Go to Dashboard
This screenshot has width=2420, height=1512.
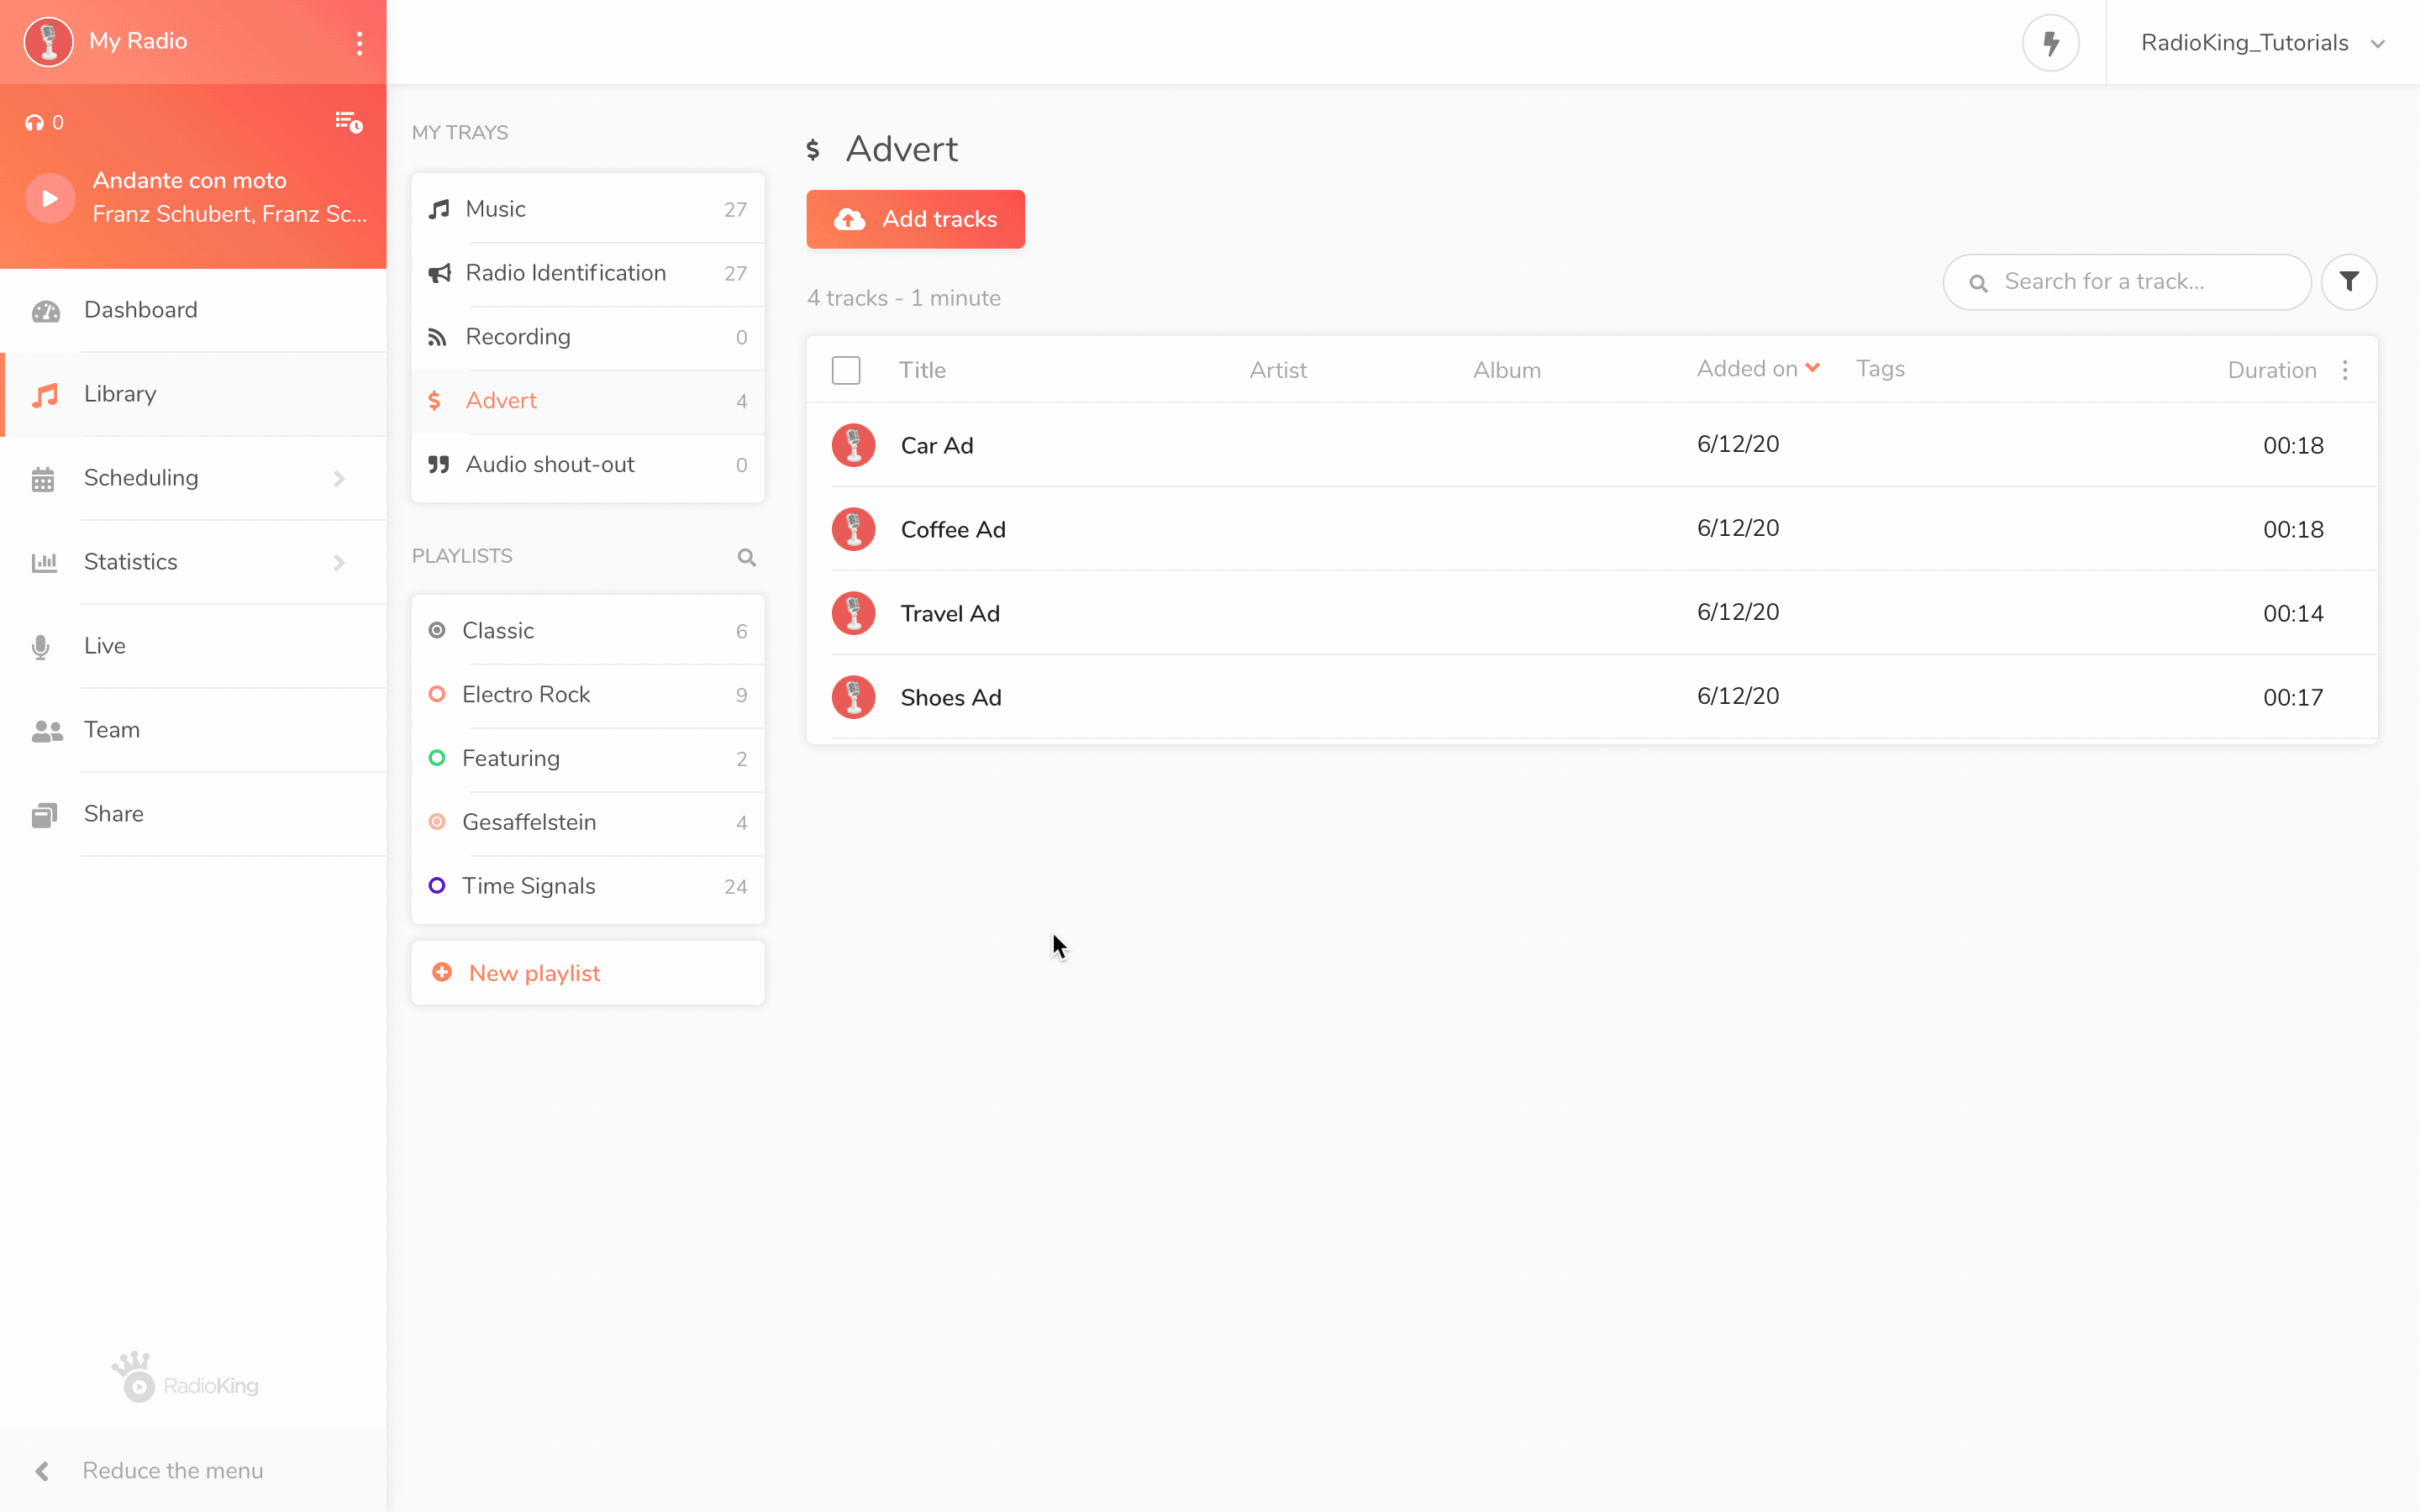[194, 310]
